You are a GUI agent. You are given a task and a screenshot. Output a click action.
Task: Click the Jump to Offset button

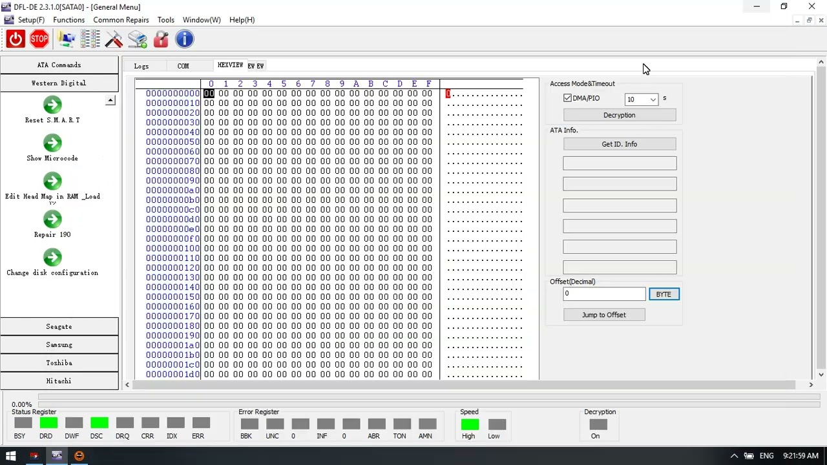(x=604, y=315)
